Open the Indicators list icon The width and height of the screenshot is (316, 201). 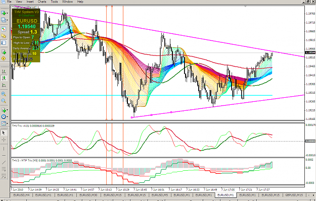(x=4, y=110)
